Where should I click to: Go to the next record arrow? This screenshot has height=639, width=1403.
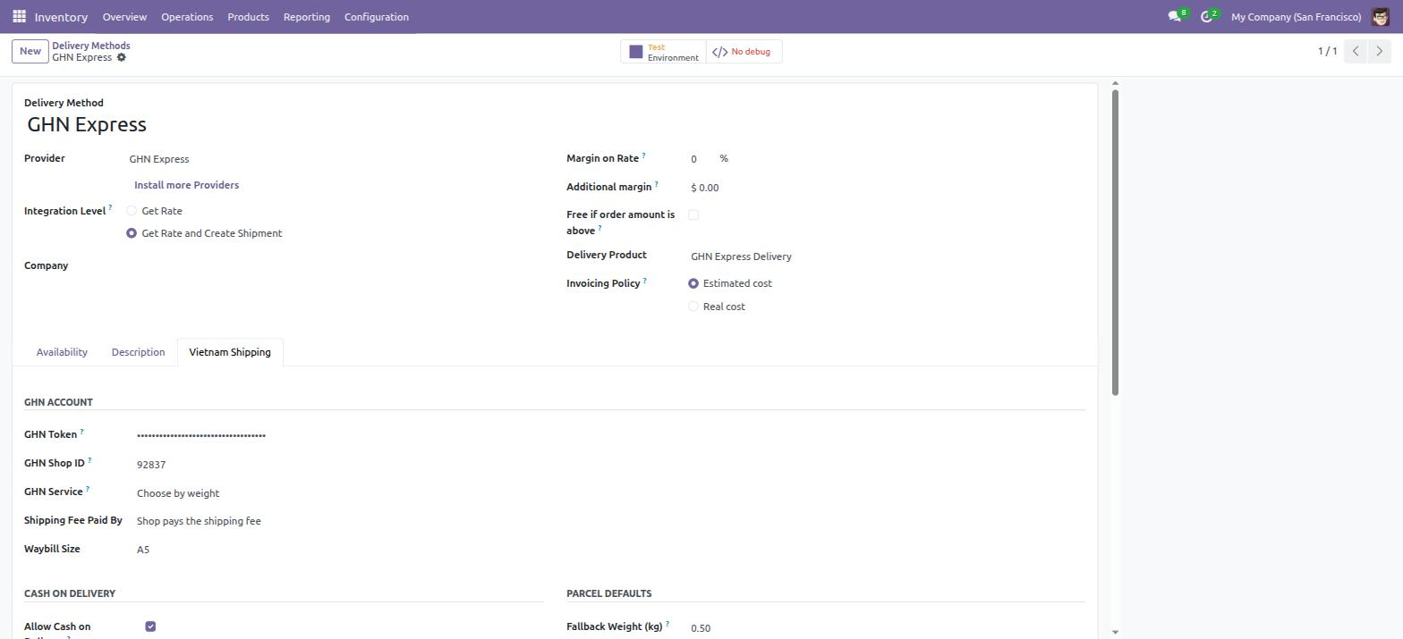pyautogui.click(x=1380, y=51)
